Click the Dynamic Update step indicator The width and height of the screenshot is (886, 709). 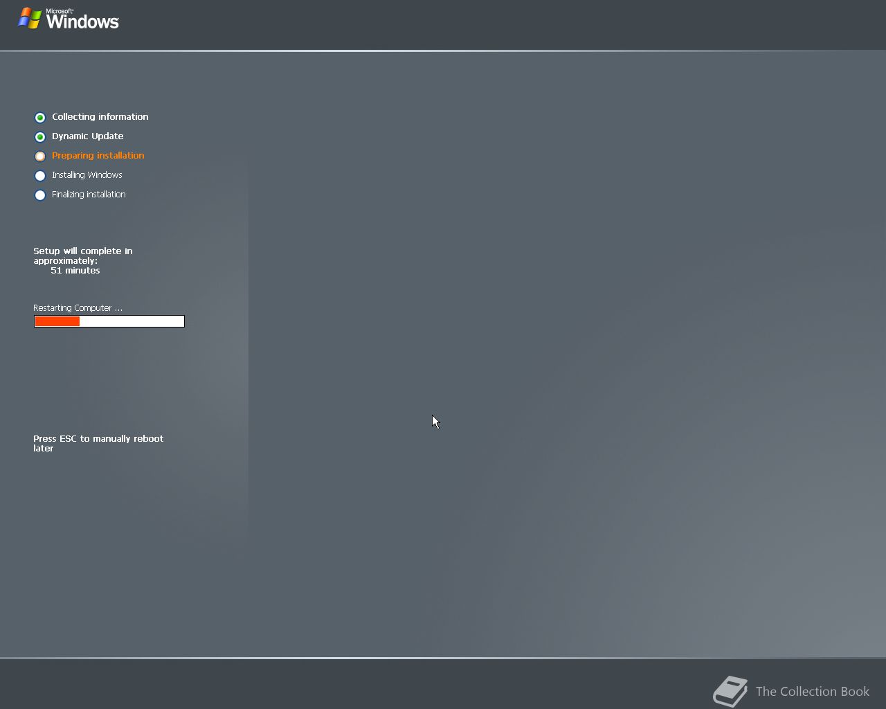coord(40,137)
